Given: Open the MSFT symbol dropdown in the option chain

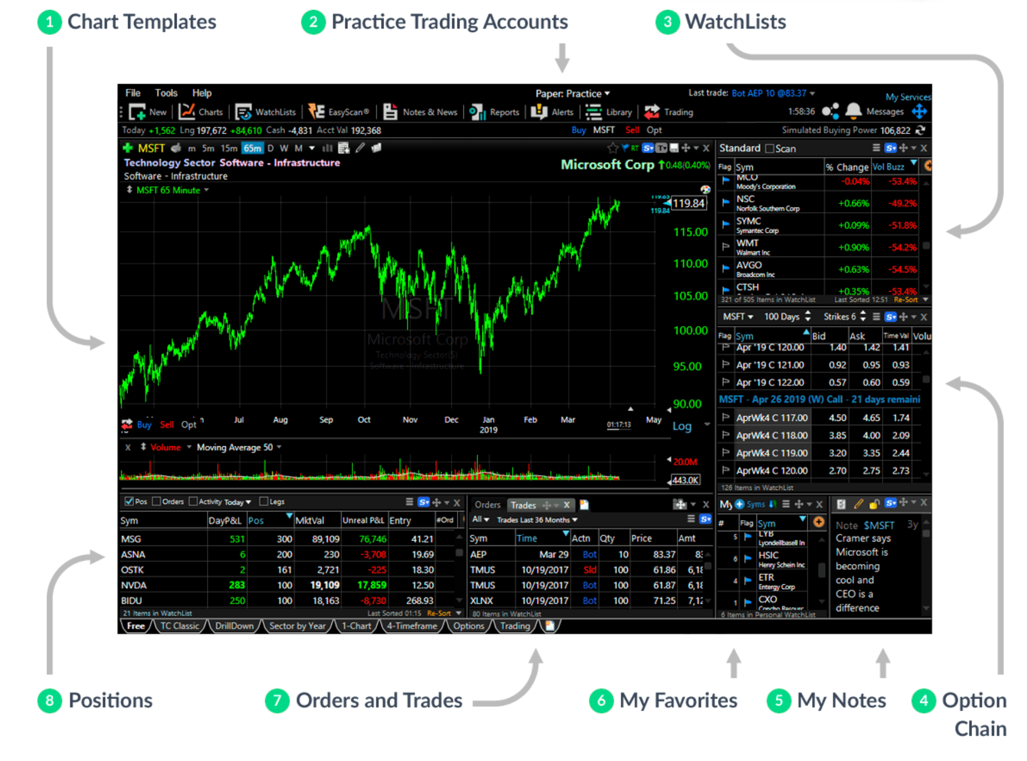Looking at the screenshot, I should (x=738, y=316).
